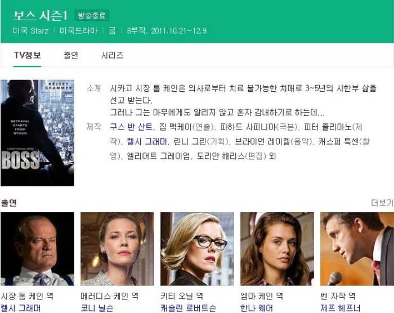This screenshot has height=313, width=394.
Task: Open the actor link 켈시 그래머 below photo
Action: pos(21,308)
